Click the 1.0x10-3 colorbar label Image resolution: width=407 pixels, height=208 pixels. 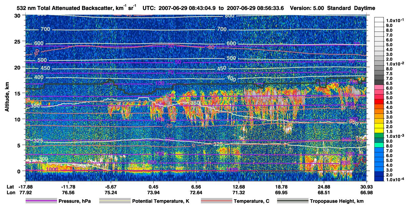click(x=395, y=136)
